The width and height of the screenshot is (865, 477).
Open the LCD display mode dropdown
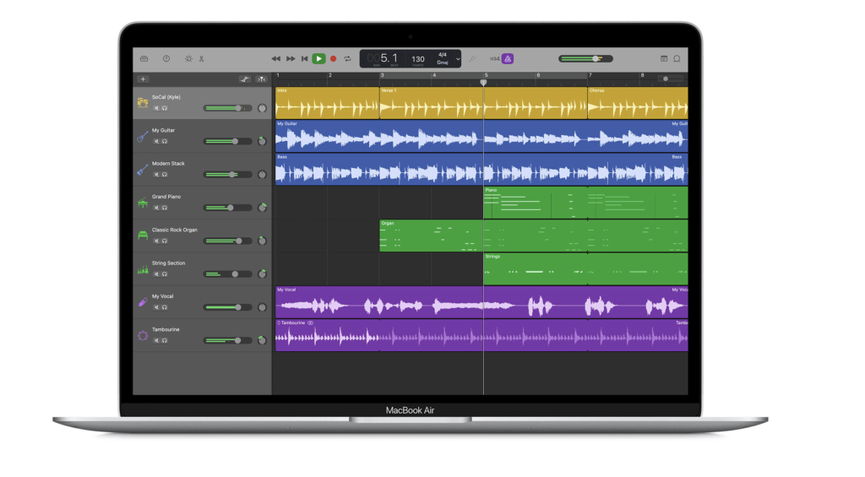pos(458,59)
